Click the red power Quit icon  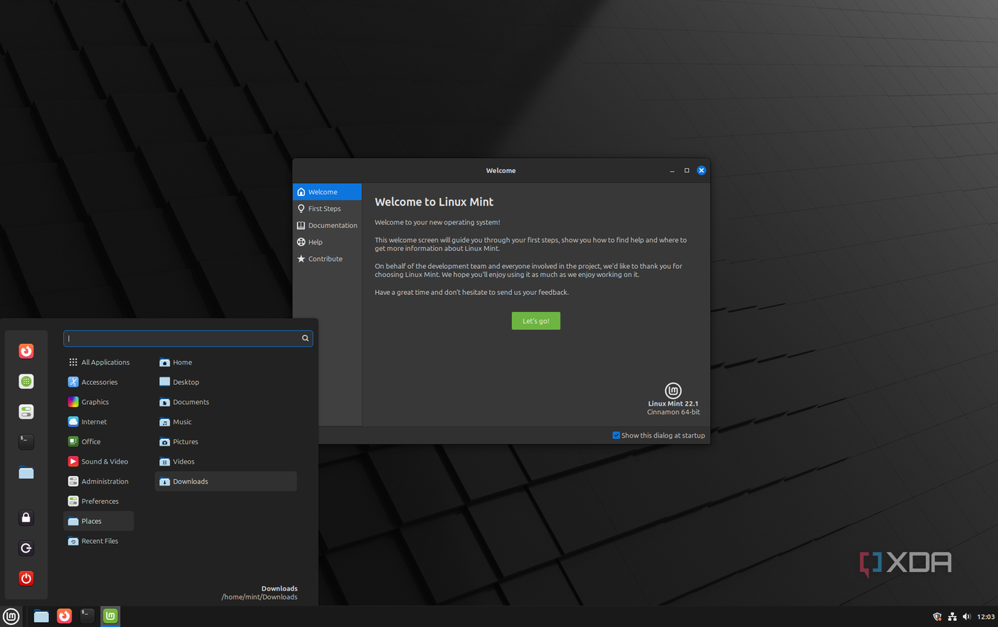click(26, 578)
